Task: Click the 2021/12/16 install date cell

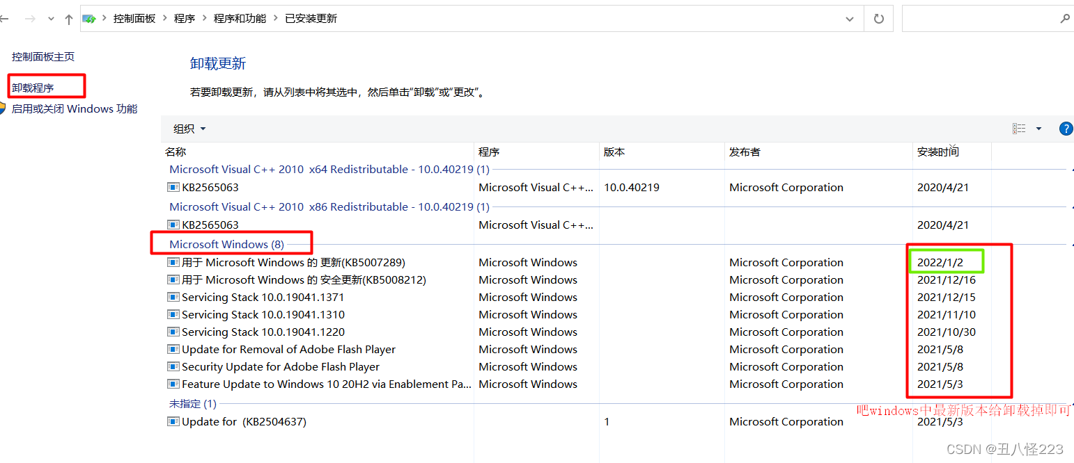Action: click(947, 279)
